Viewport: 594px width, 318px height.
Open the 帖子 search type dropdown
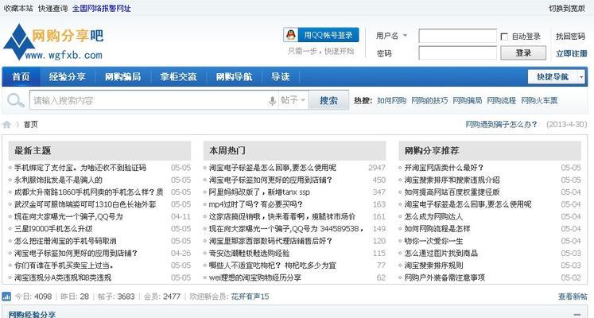(293, 100)
